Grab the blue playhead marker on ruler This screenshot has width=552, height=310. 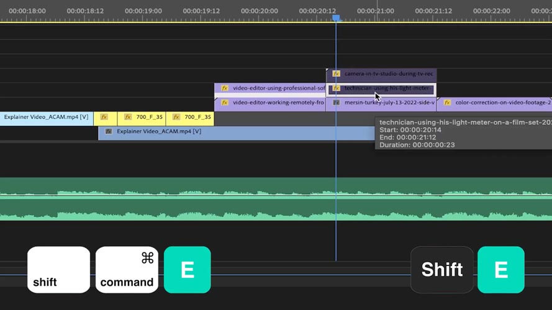(336, 18)
